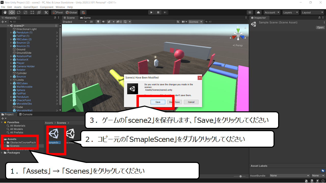The height and width of the screenshot is (183, 326).
Task: Select the Player object
Action: pyautogui.click(x=20, y=63)
